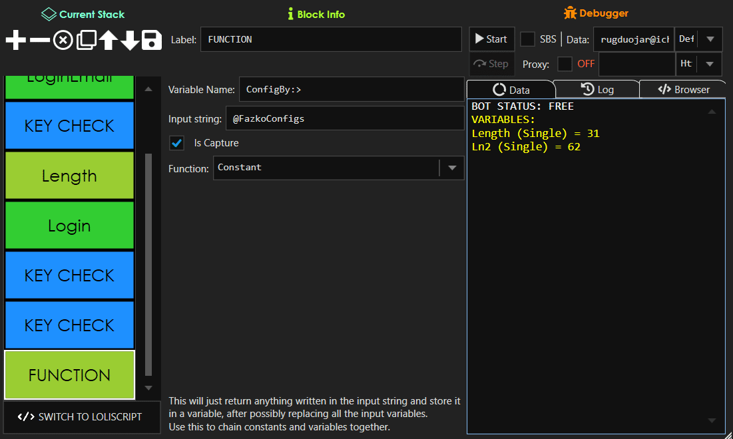Save the config using the disk icon
The image size is (733, 439).
pos(151,40)
